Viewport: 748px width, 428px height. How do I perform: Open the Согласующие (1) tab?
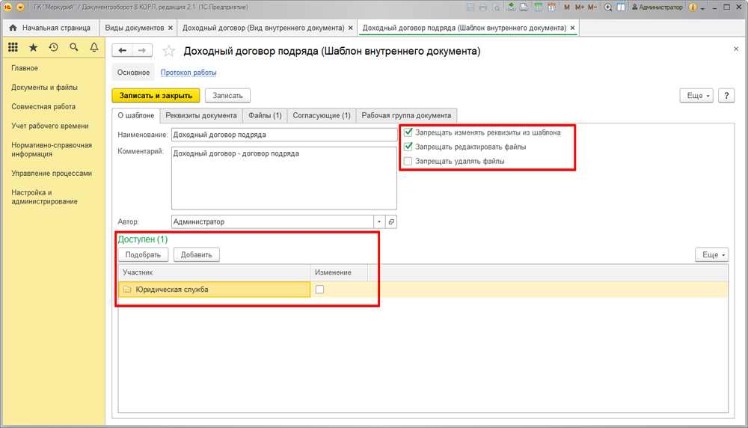click(321, 116)
